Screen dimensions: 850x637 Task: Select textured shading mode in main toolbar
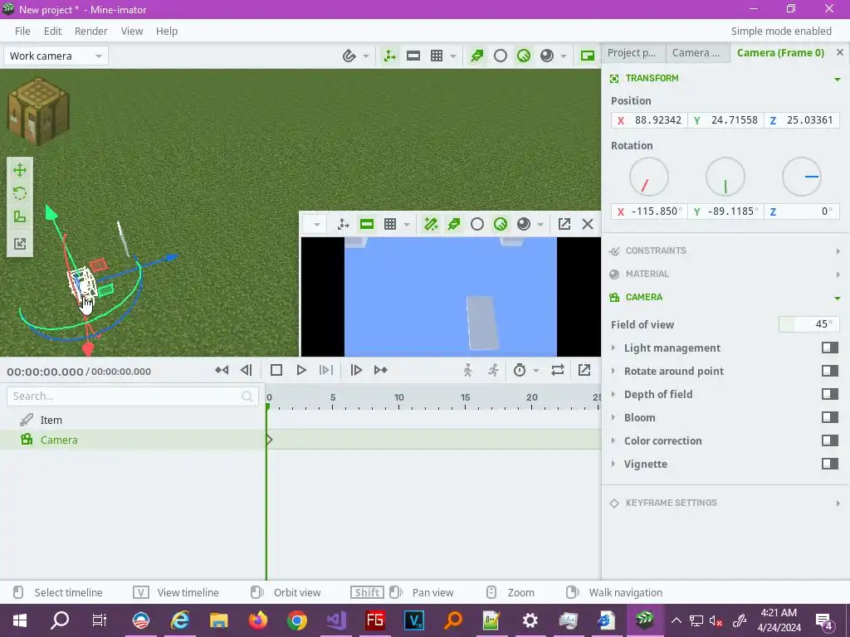point(524,56)
